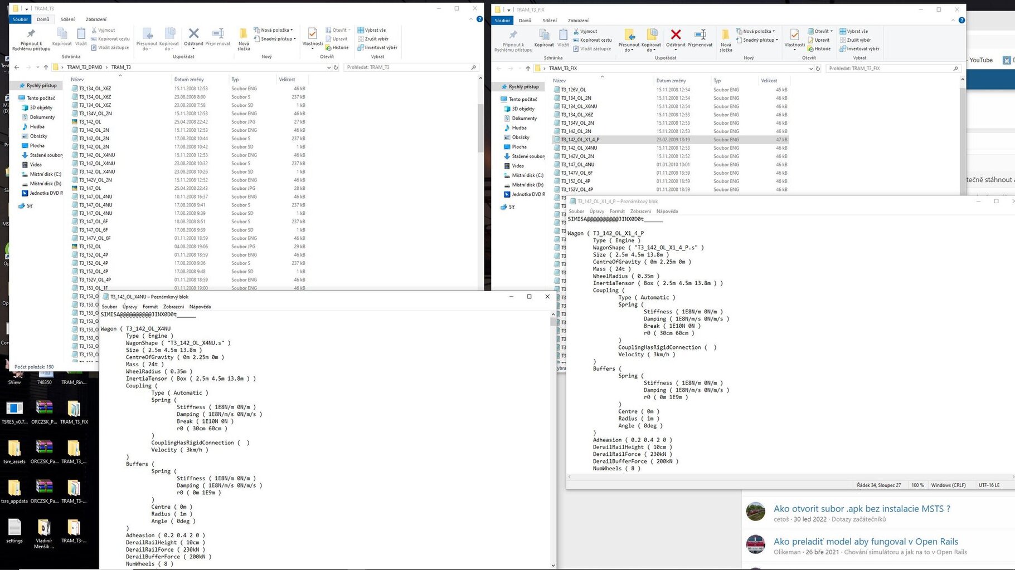The image size is (1015, 570).
Task: Switch to Zobrazení tab in TRAM_T3 window
Action: coord(96,19)
